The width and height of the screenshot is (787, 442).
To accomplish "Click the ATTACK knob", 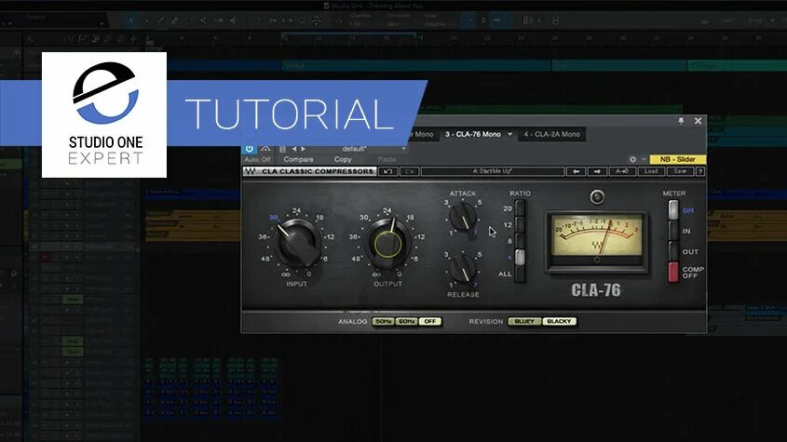I will click(462, 217).
